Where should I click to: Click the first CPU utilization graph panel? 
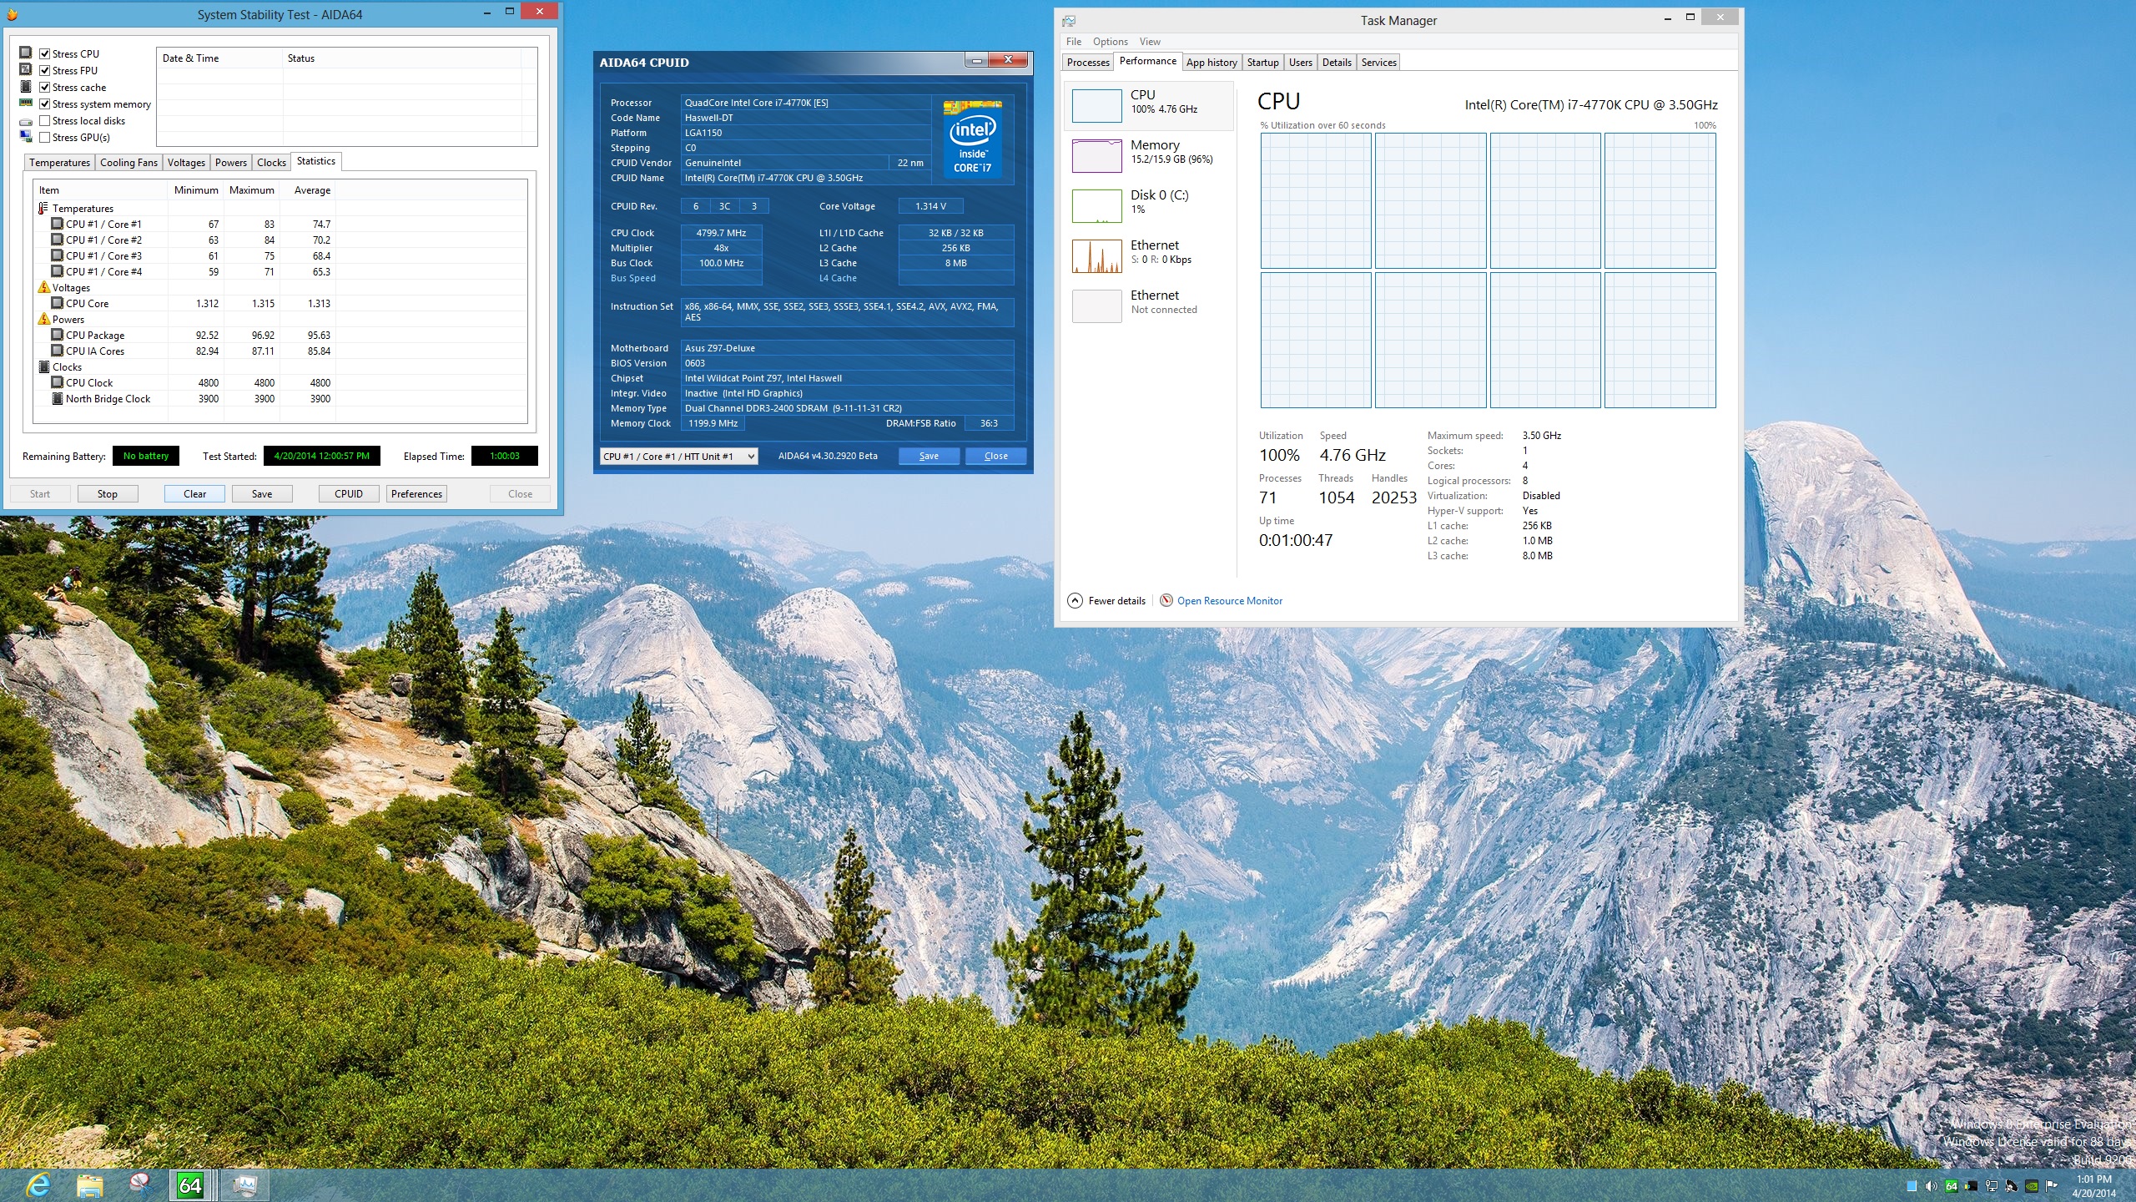click(1315, 200)
